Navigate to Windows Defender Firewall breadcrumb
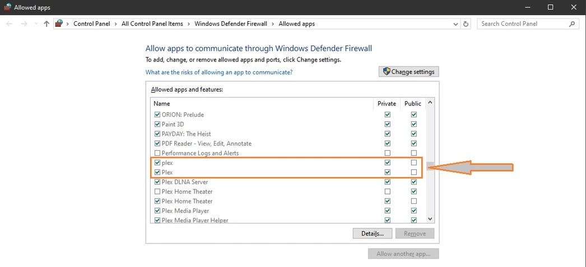586x267 pixels. point(231,24)
